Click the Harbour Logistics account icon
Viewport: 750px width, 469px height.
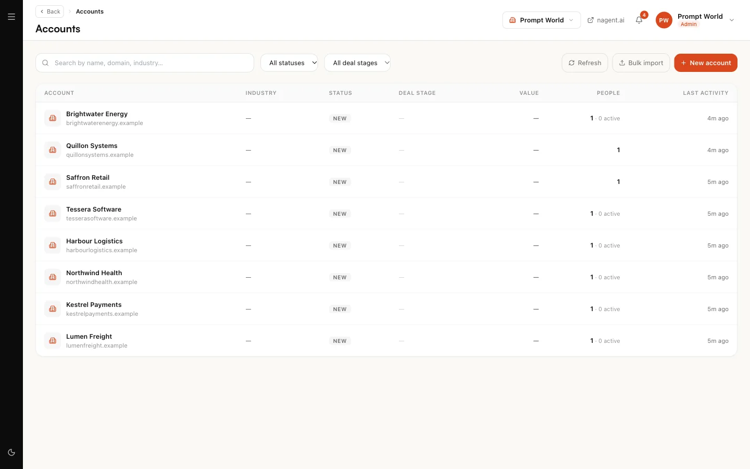pyautogui.click(x=53, y=245)
